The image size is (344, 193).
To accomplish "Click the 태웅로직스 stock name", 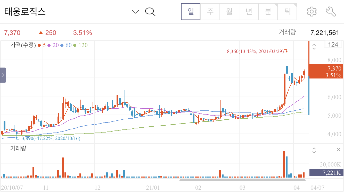I will point(25,12).
